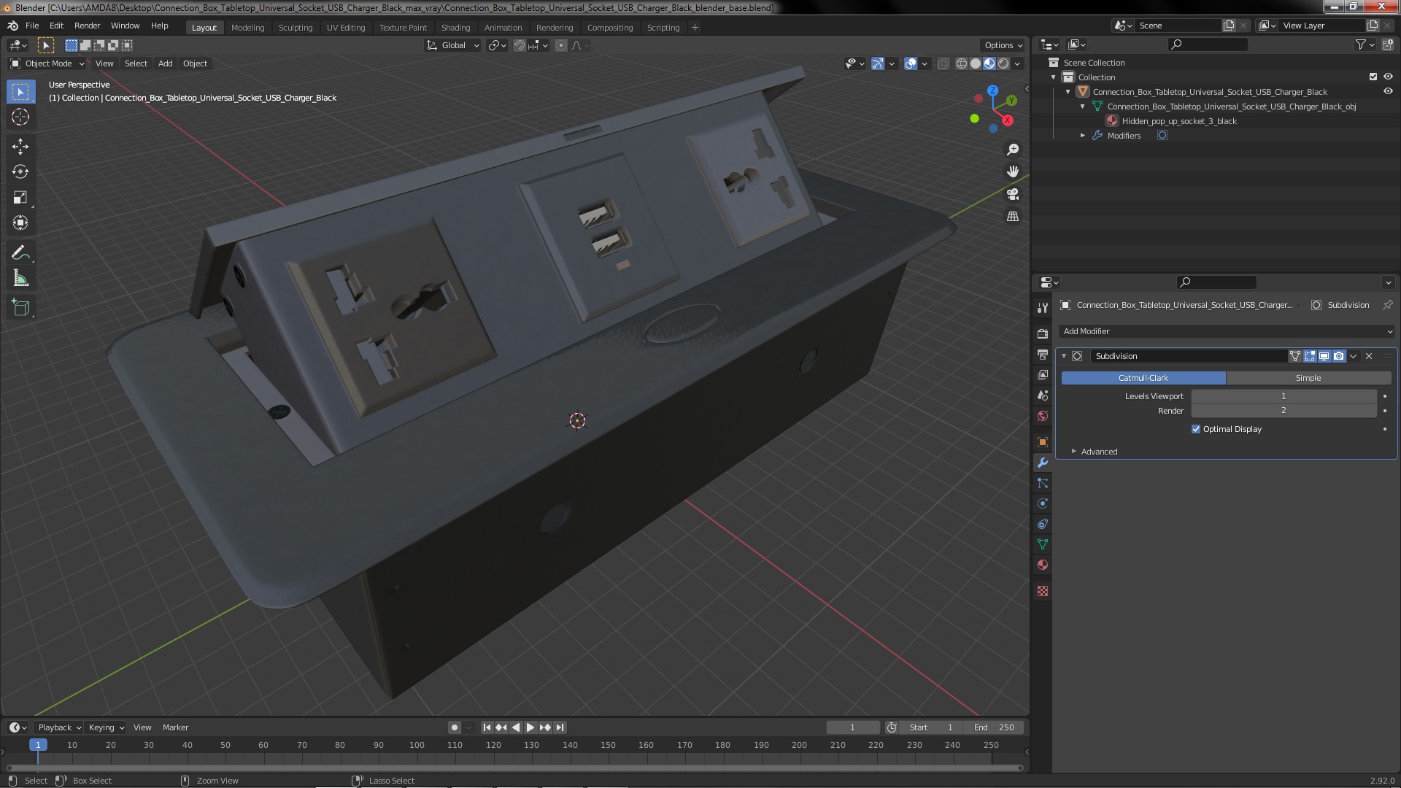Choose the Select Box tool icon

pyautogui.click(x=20, y=92)
